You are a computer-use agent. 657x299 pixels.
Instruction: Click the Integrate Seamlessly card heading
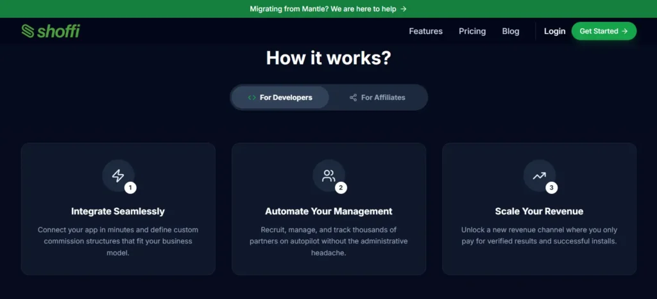118,211
